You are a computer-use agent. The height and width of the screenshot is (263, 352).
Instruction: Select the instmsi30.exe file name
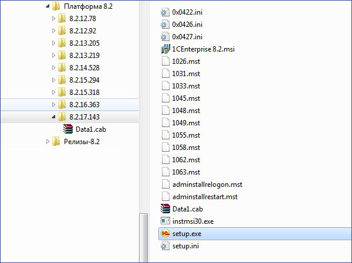coord(193,221)
